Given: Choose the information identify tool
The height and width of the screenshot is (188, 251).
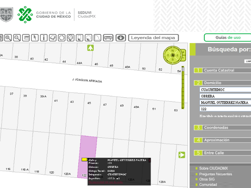Looking at the screenshot, I should coord(44,38).
